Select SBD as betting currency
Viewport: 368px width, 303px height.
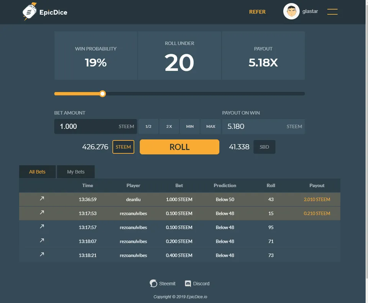264,147
